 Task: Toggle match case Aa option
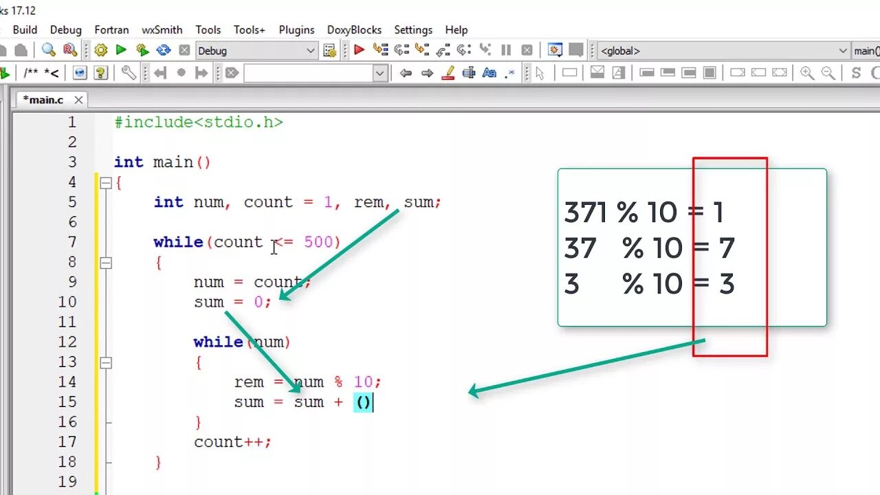coord(489,73)
